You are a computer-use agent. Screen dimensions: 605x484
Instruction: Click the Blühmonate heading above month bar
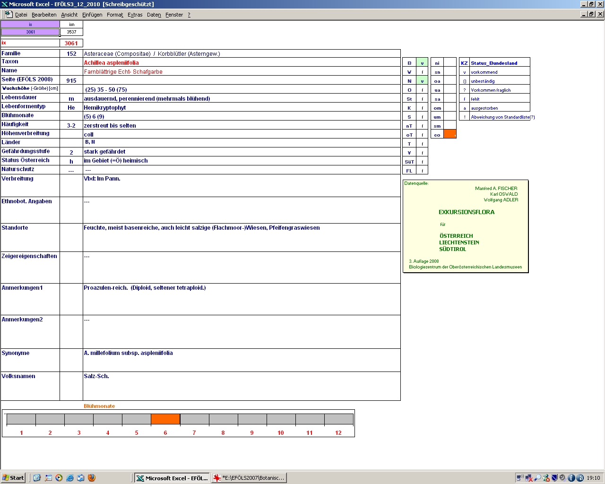click(x=99, y=406)
